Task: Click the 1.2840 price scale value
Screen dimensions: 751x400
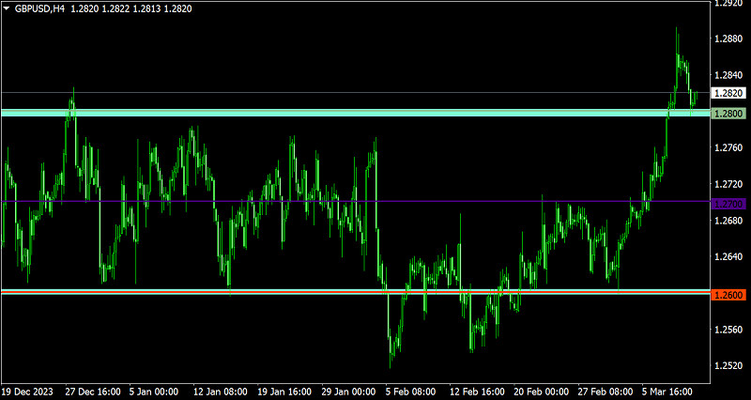Action: [728, 75]
